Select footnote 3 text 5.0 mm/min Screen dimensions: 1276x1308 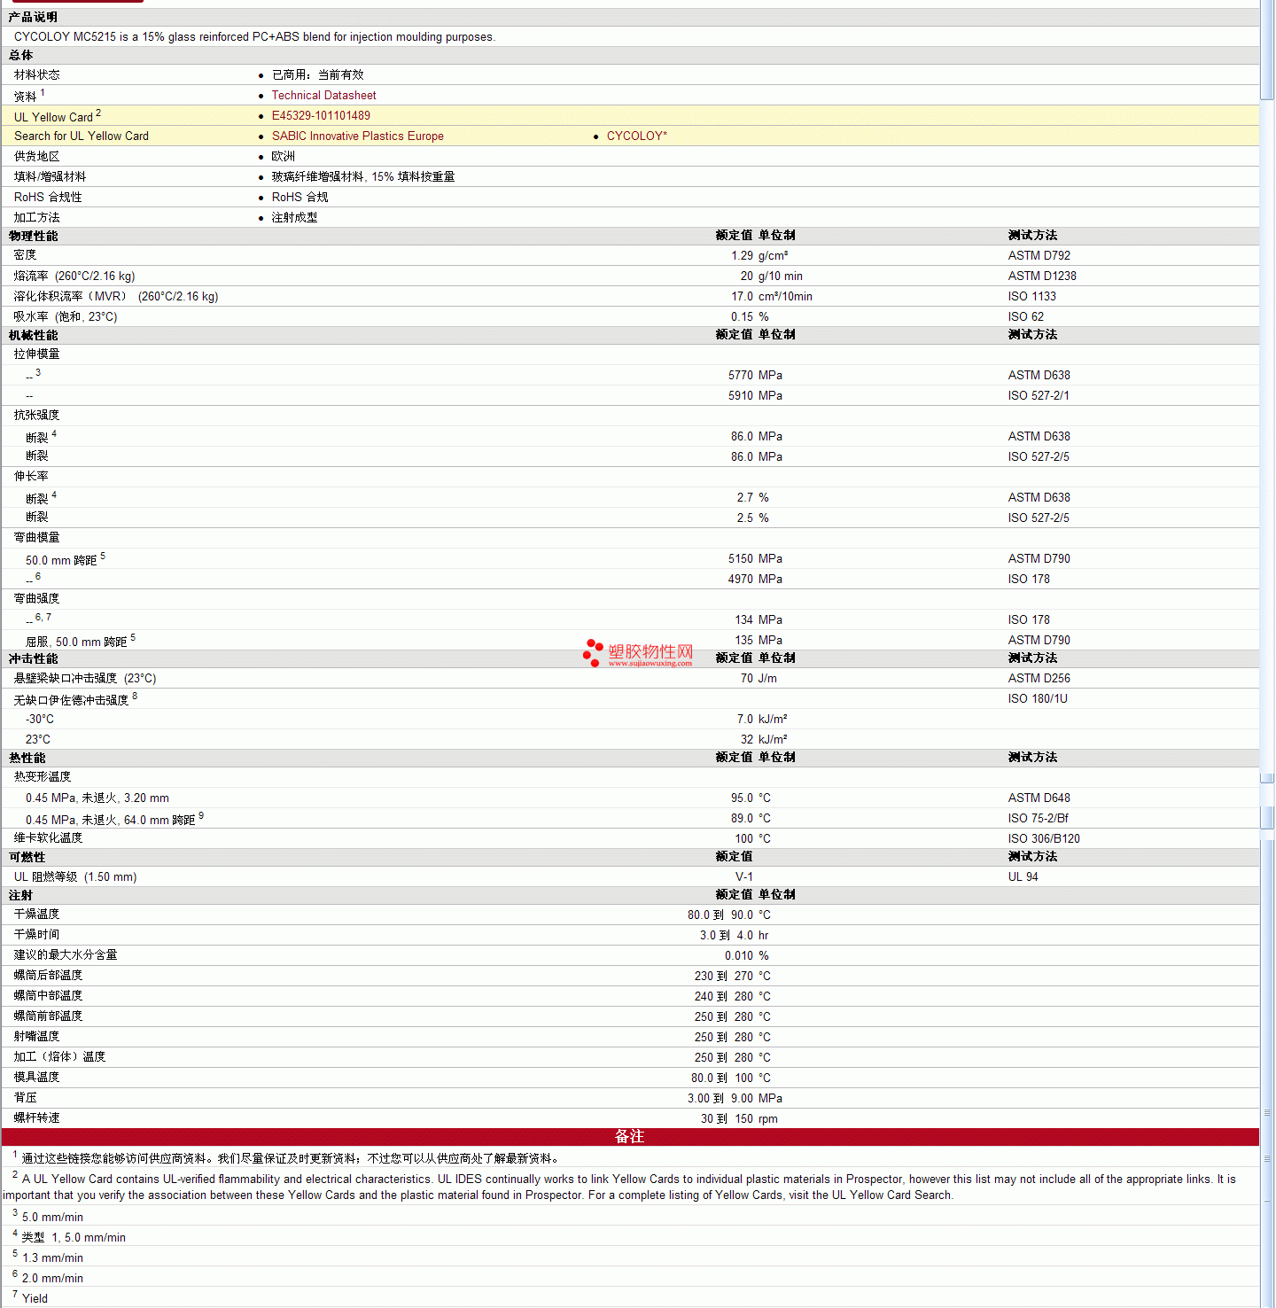pos(52,1218)
